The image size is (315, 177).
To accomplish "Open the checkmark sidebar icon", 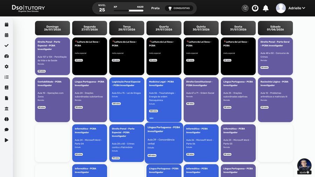I will pos(6,46).
